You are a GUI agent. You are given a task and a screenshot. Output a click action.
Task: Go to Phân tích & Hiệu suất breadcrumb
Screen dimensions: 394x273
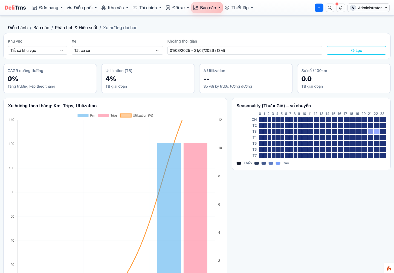pos(76,28)
